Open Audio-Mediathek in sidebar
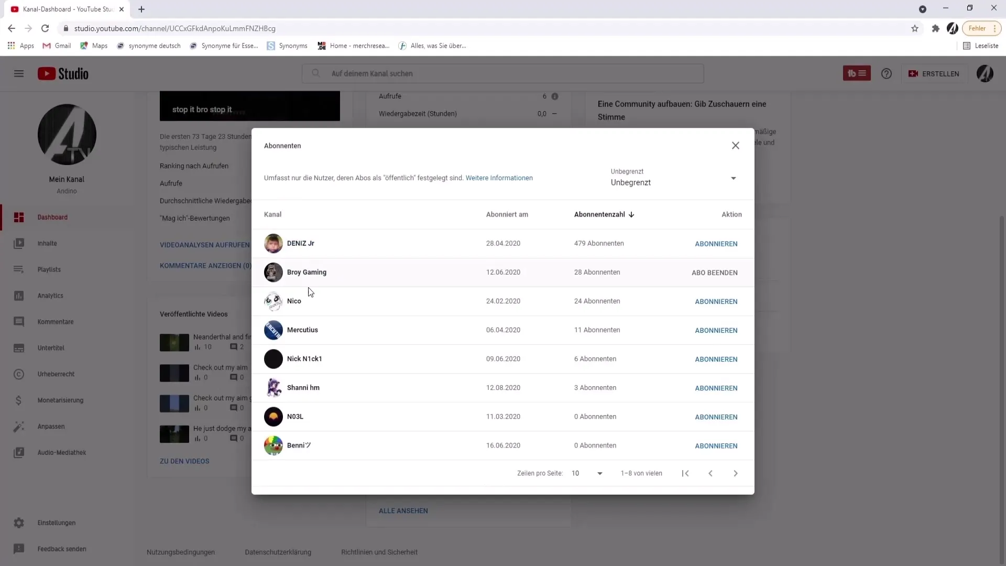Viewport: 1006px width, 566px height. pyautogui.click(x=61, y=452)
